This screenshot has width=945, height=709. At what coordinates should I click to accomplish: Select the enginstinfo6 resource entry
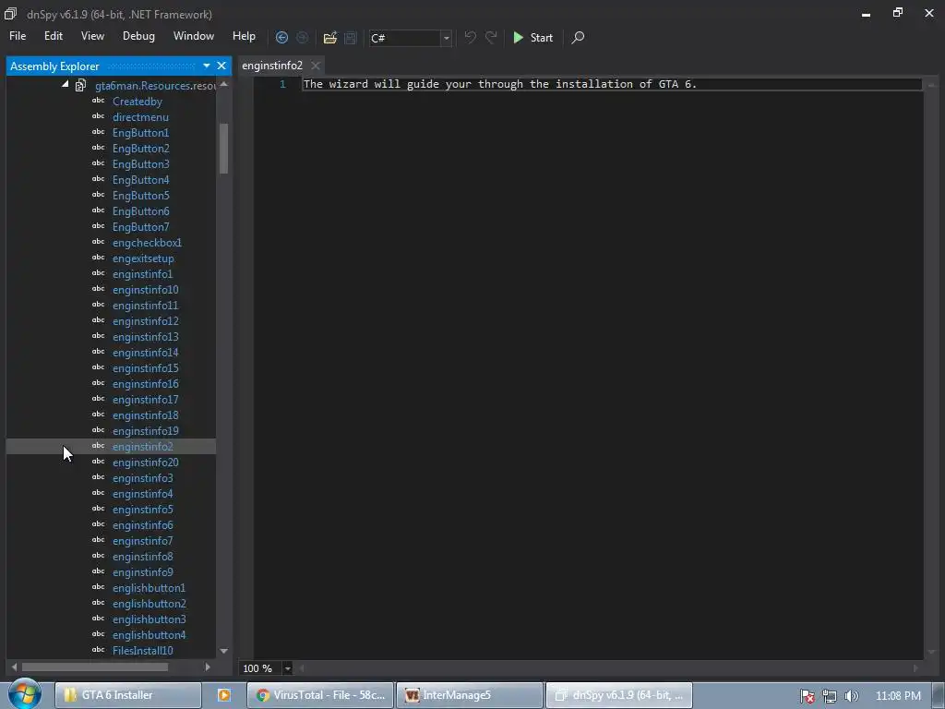(x=142, y=524)
